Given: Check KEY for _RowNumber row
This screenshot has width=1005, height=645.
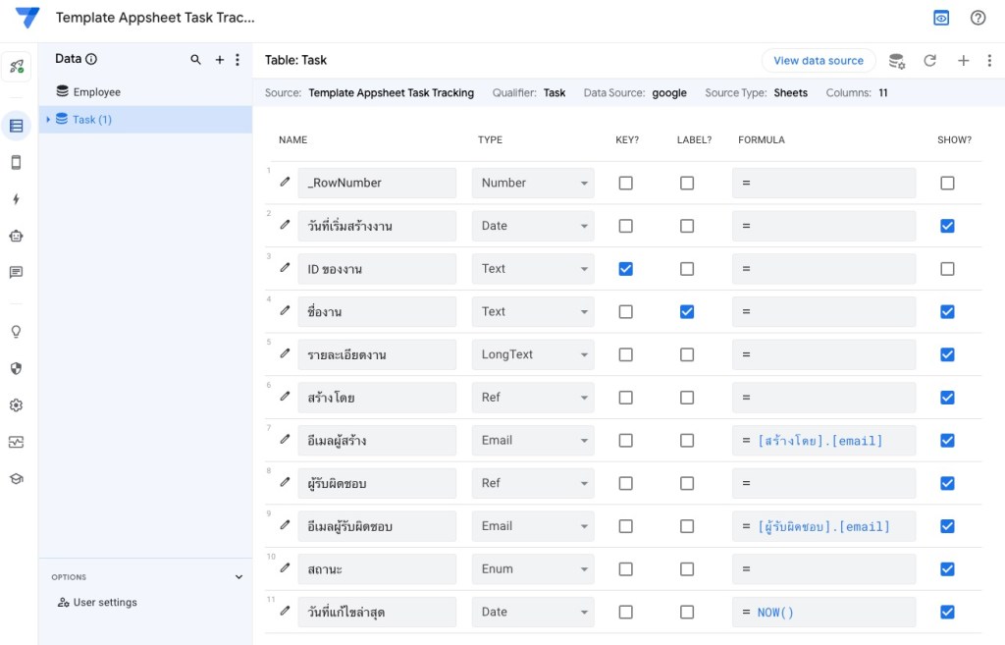Looking at the screenshot, I should [x=625, y=183].
